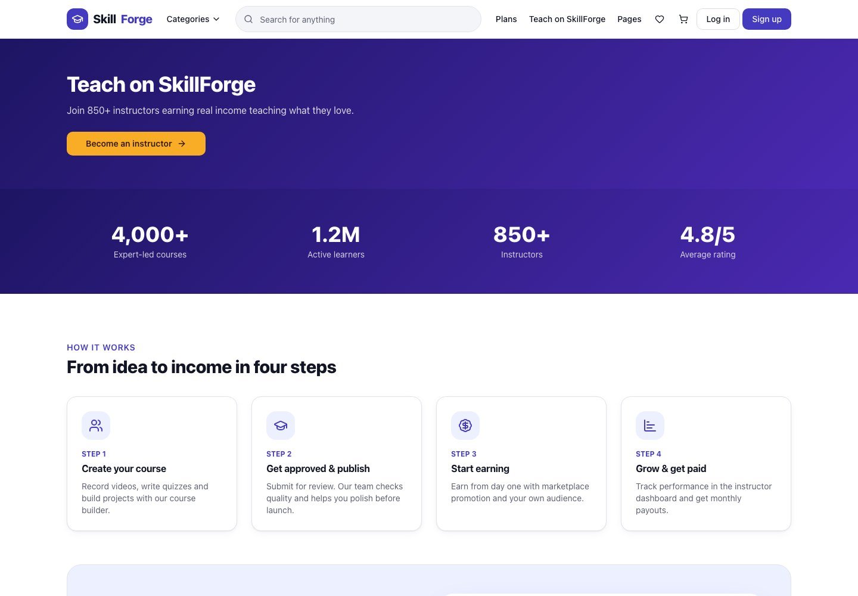
Task: Open the shopping cart icon
Action: [x=683, y=19]
